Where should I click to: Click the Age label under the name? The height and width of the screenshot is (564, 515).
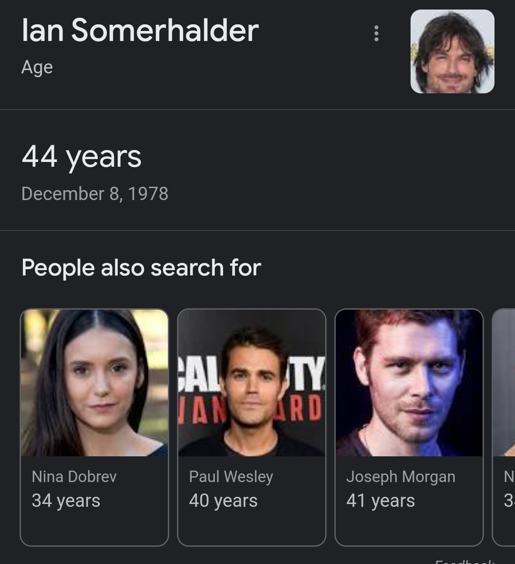click(37, 67)
